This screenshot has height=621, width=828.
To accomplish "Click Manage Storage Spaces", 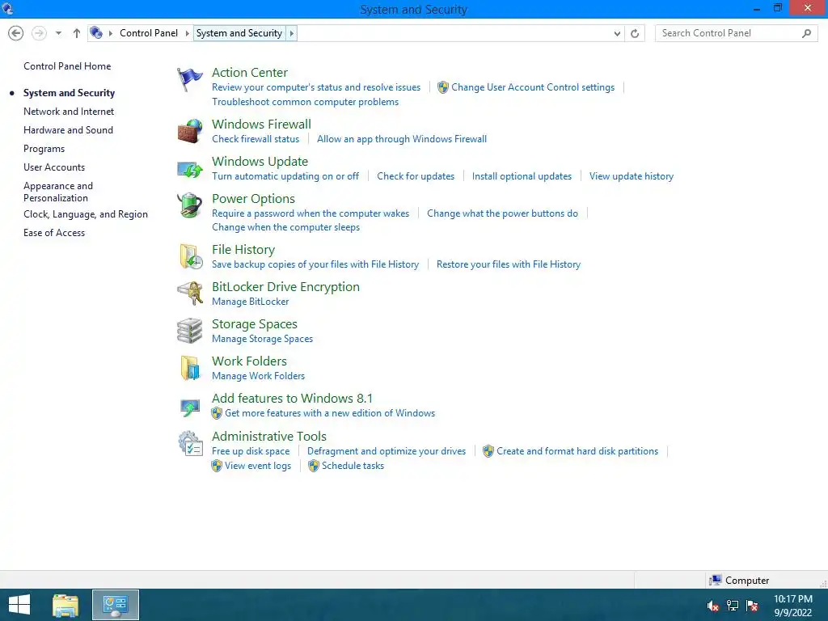I will point(263,339).
